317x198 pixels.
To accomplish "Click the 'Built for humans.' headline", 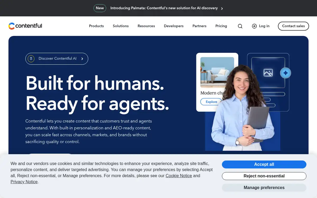I will pos(95,83).
